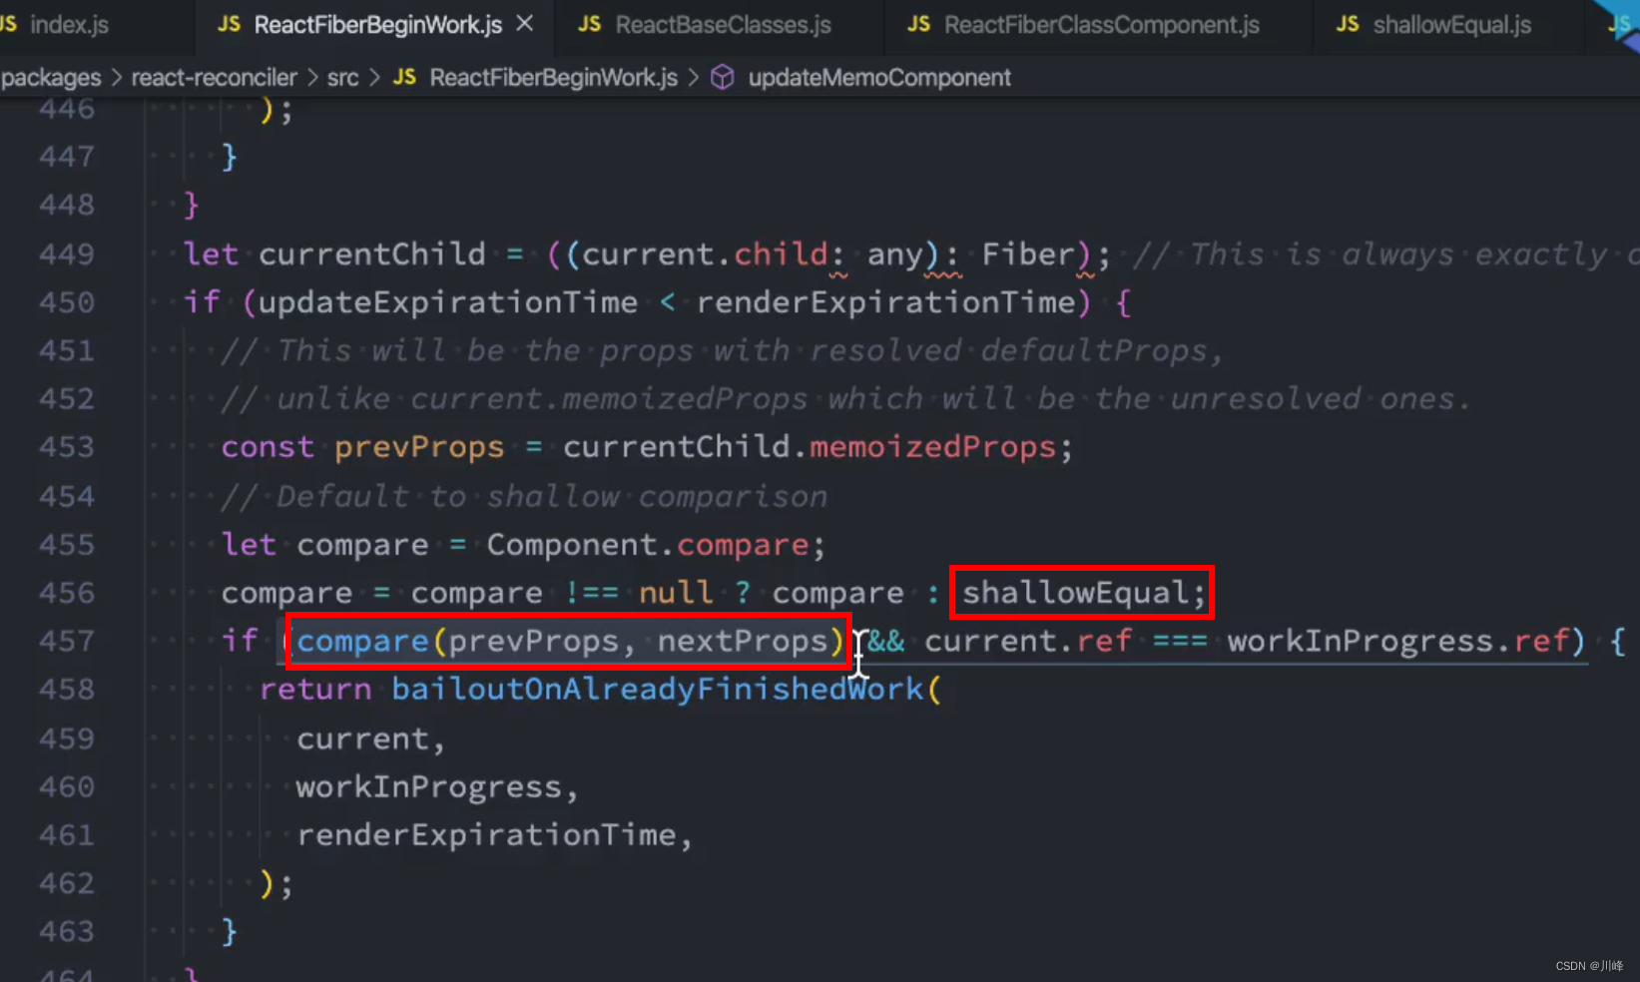The width and height of the screenshot is (1640, 982).
Task: Click JS file icon on ReactFiberClassComponent.js tab
Action: click(x=918, y=24)
